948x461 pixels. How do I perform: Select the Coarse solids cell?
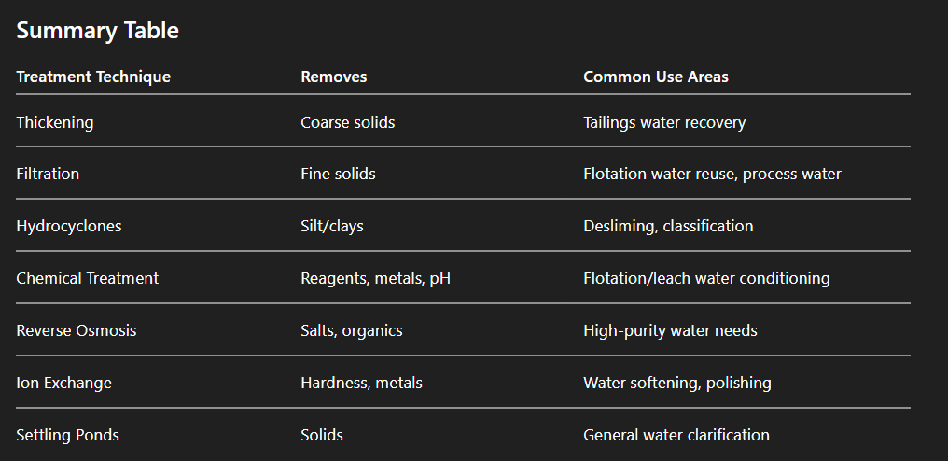(x=347, y=122)
